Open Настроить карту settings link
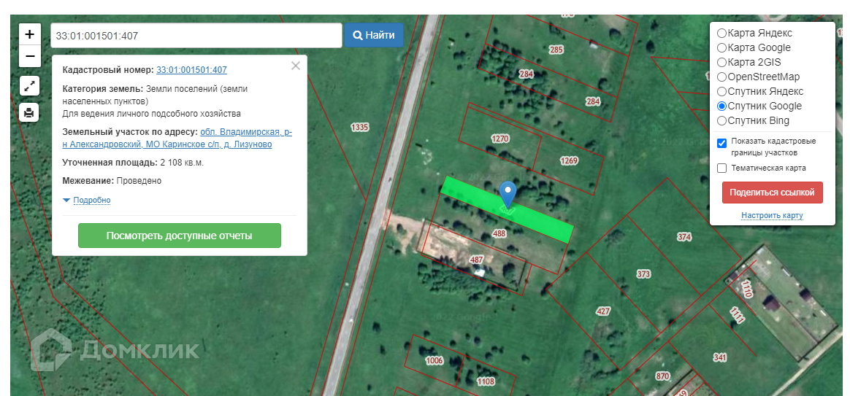The height and width of the screenshot is (396, 850). pos(772,216)
